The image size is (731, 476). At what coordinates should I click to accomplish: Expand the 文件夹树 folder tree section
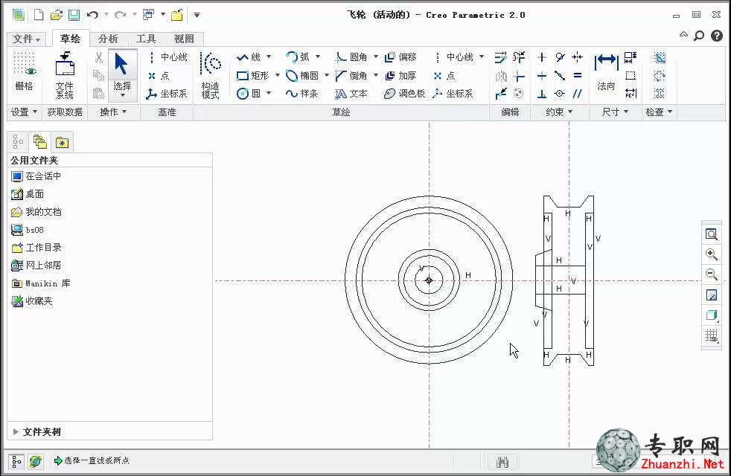click(x=16, y=432)
